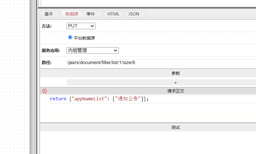This screenshot has height=154, width=256.
Task: Click the 服务应用: label
Action: (51, 50)
